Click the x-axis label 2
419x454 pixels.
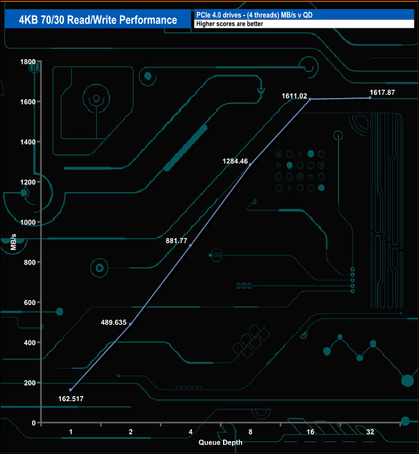[x=130, y=431]
